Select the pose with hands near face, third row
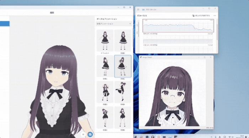Viewport: 249px width, 138px height. [x=105, y=92]
